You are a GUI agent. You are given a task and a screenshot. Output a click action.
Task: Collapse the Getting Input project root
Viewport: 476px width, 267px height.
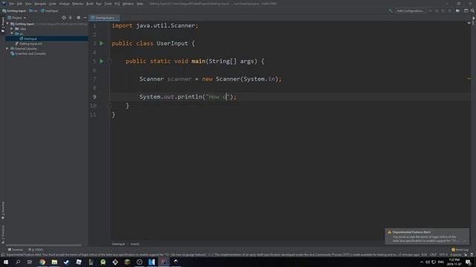pos(7,24)
